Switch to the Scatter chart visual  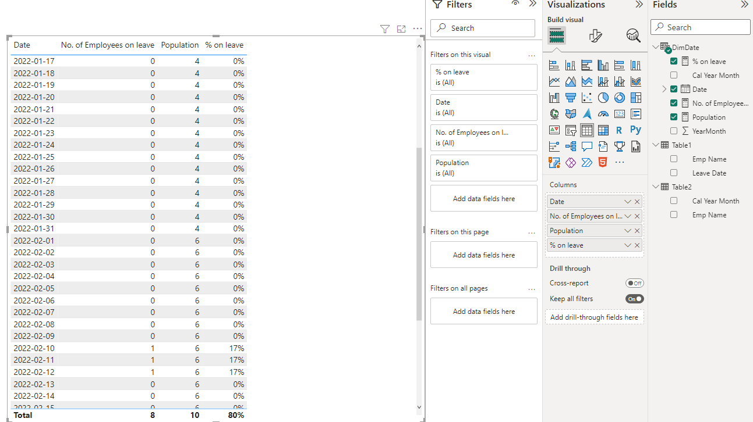pos(587,98)
